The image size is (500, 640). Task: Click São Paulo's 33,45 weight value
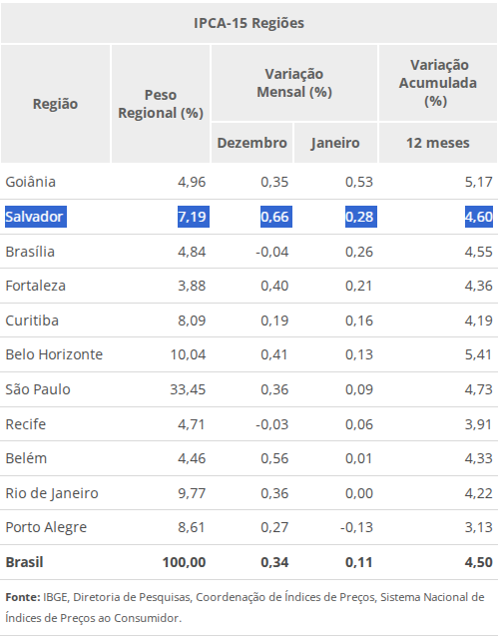pyautogui.click(x=188, y=389)
